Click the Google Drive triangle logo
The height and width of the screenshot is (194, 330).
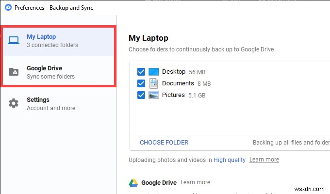tap(133, 183)
